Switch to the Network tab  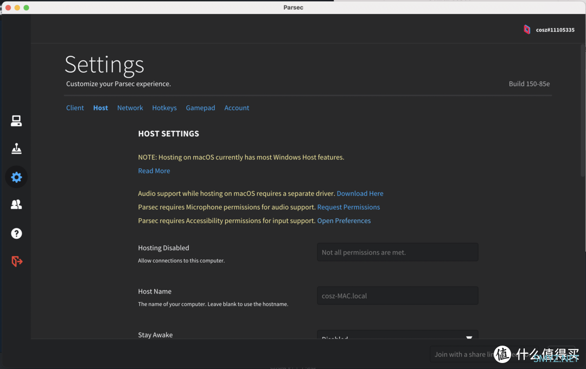130,107
